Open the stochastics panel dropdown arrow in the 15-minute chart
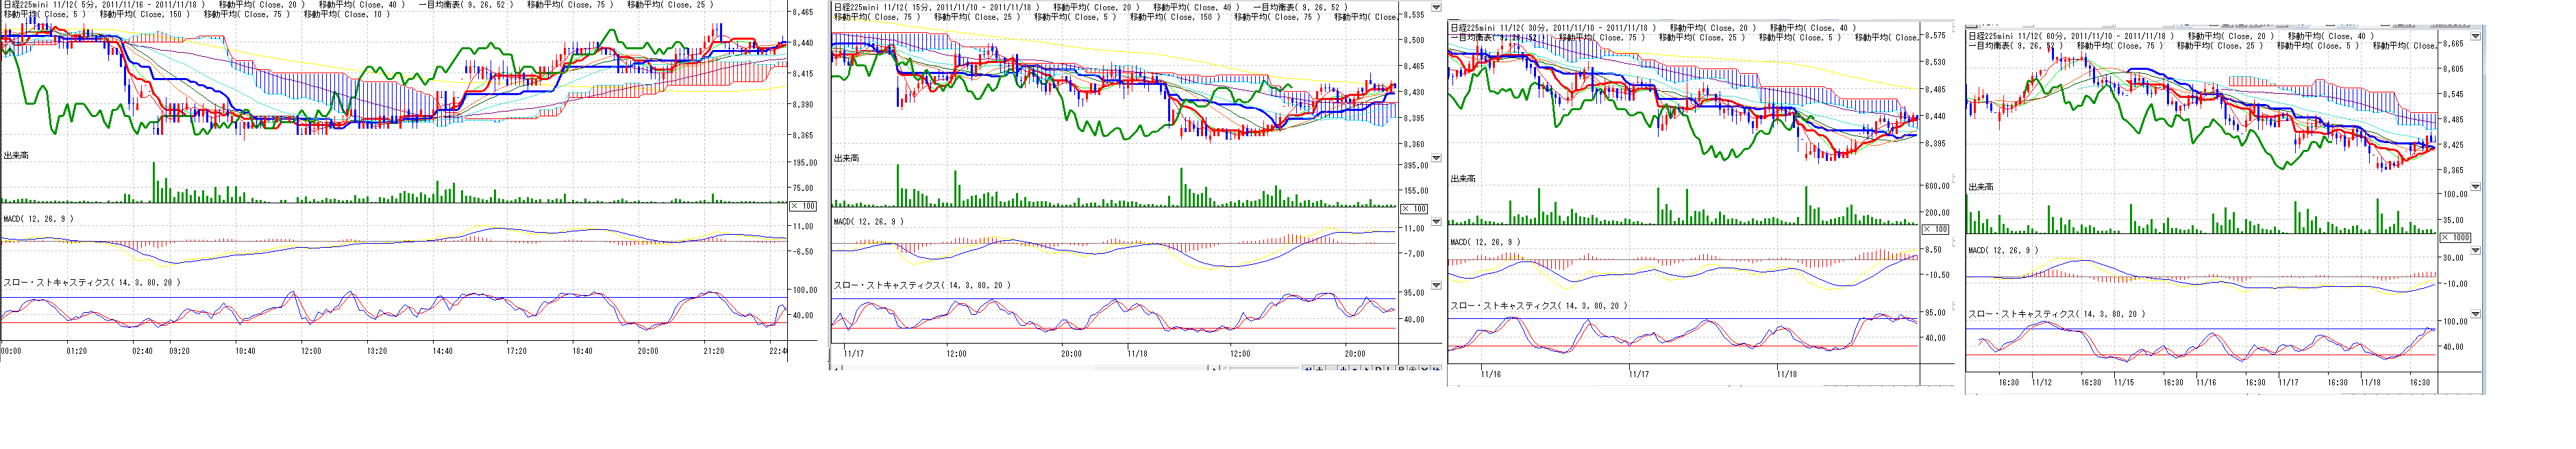Screen dimensions: 2576x449 click(1436, 285)
